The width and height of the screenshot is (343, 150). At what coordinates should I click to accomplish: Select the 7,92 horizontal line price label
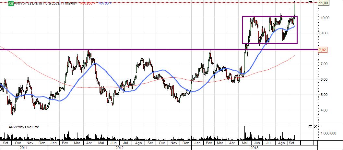click(x=322, y=50)
